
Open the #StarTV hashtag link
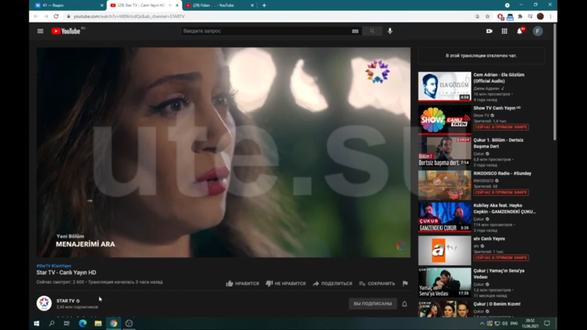click(43, 266)
